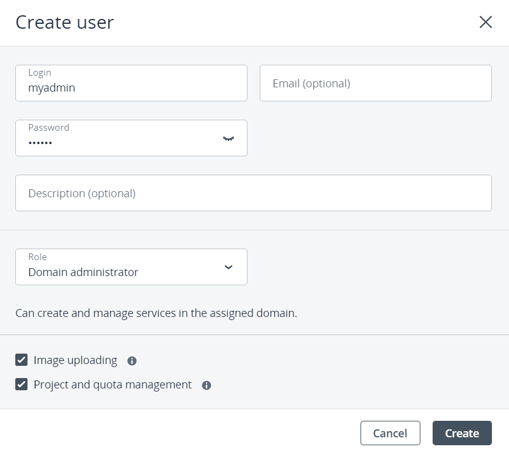The height and width of the screenshot is (455, 509).
Task: Disable Project and quota management
Action: pos(21,385)
